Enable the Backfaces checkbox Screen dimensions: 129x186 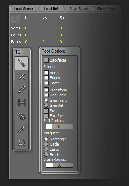click(46, 60)
